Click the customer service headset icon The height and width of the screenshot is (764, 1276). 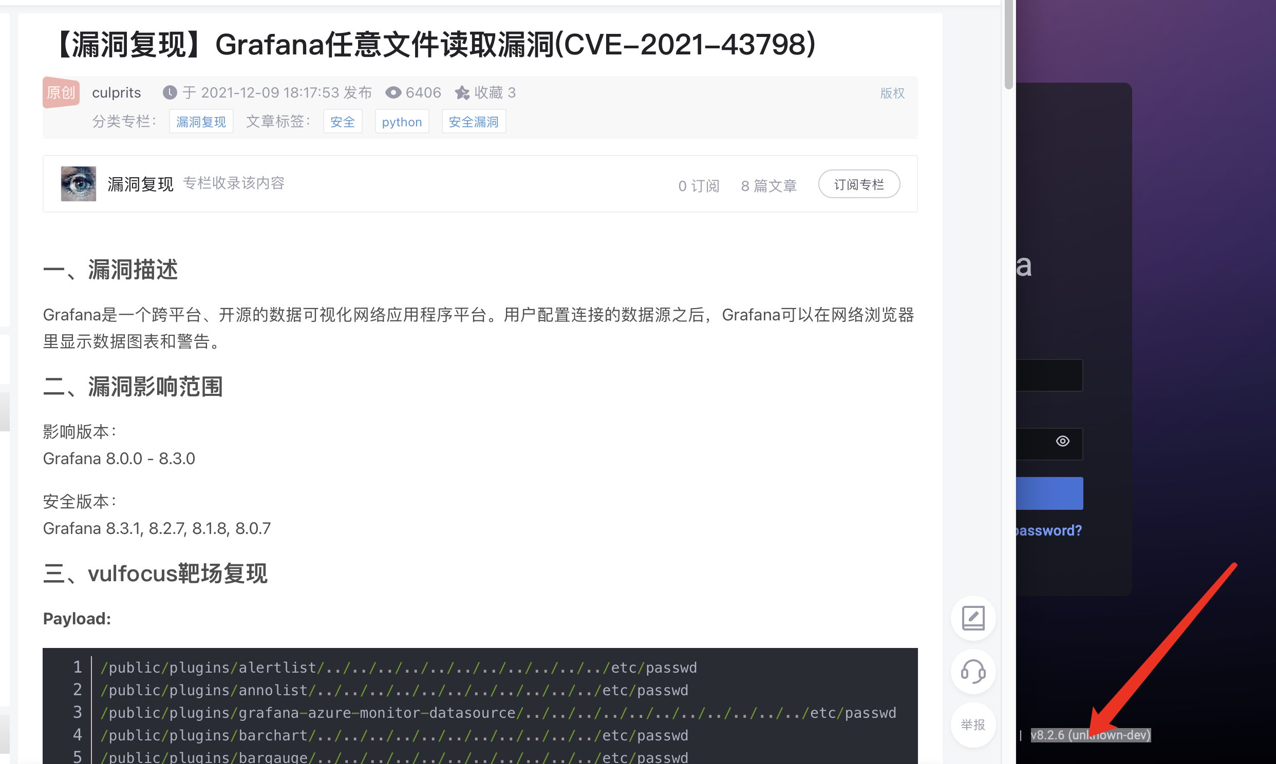coord(973,672)
